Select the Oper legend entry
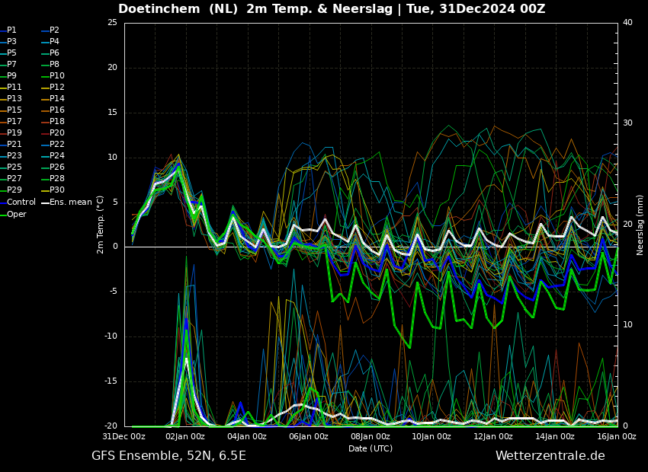The height and width of the screenshot is (472, 648). point(16,214)
